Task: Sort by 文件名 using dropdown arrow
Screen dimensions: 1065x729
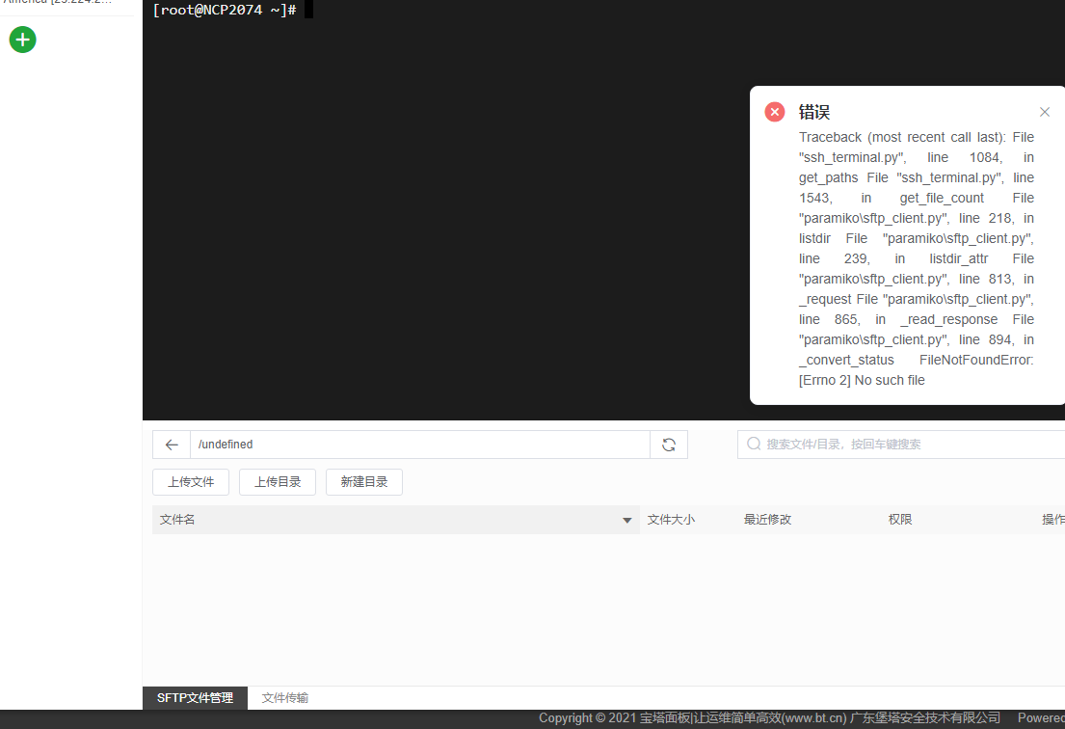Action: [x=626, y=521]
